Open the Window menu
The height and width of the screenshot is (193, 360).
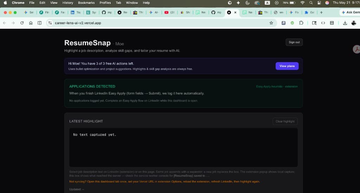(132, 3)
